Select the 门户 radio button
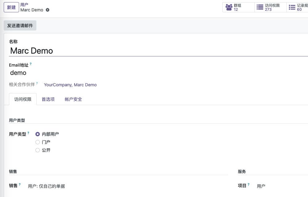The image size is (308, 197). pyautogui.click(x=38, y=142)
